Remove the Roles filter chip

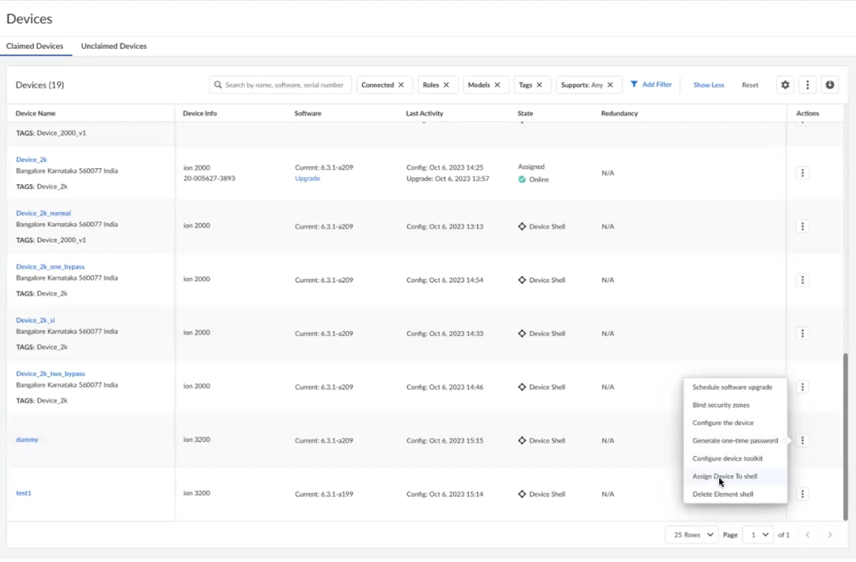click(446, 85)
